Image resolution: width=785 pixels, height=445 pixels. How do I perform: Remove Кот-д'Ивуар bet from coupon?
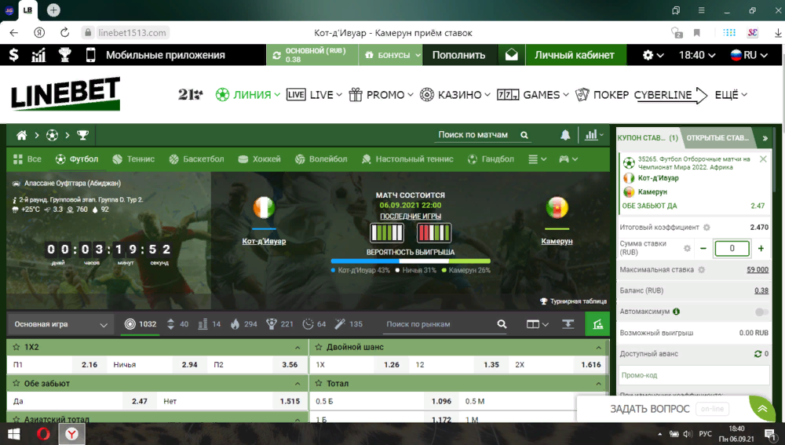[763, 159]
